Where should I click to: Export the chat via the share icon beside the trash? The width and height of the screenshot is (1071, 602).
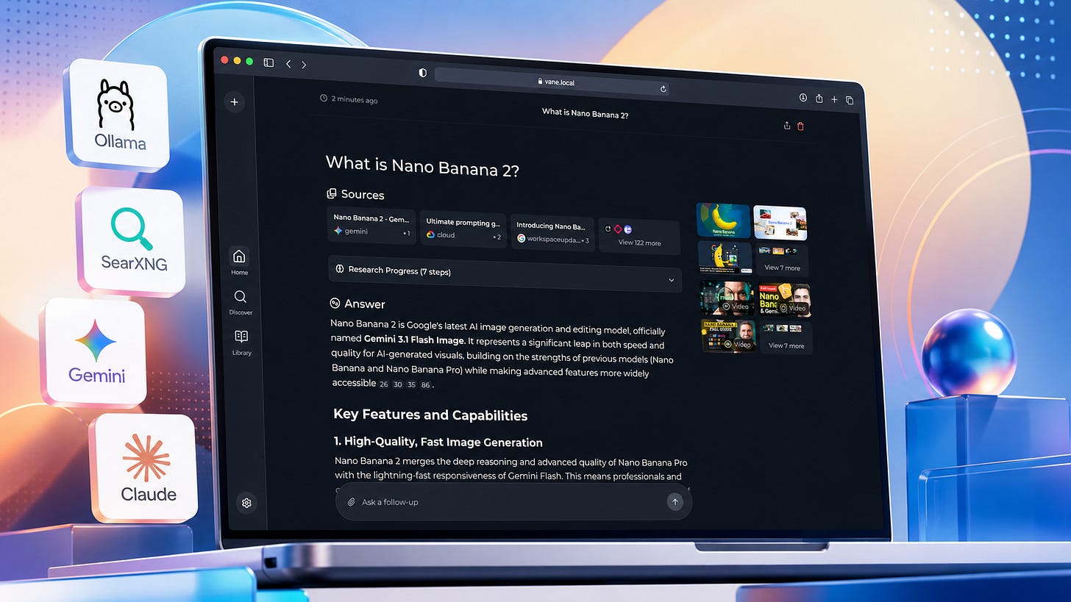pos(787,126)
